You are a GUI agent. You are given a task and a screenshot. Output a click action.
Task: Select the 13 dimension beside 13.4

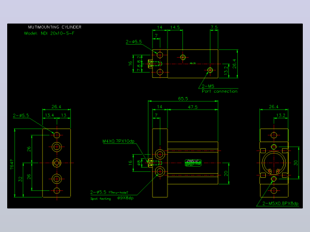pos(64,115)
